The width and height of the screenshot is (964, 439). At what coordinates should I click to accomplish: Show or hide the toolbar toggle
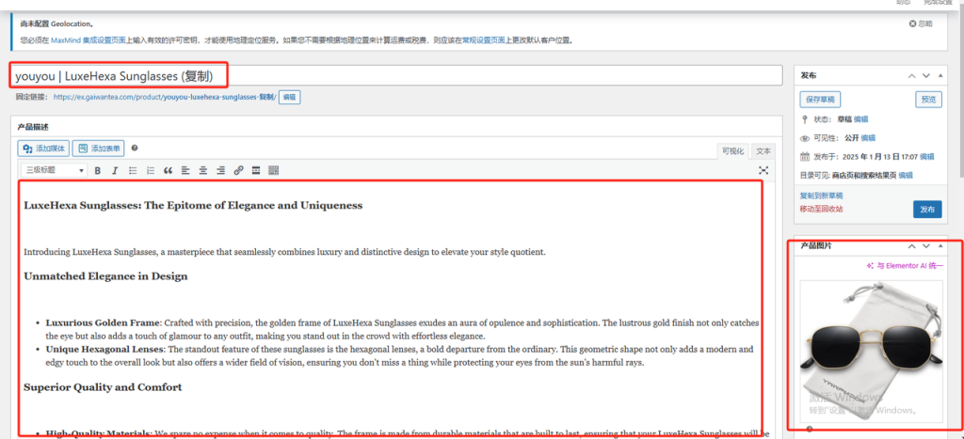click(273, 170)
